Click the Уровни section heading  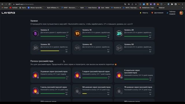[x=34, y=21]
